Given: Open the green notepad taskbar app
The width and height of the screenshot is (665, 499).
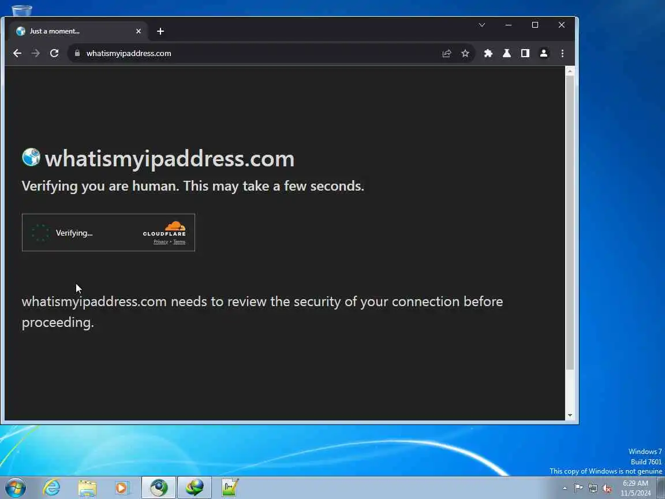Looking at the screenshot, I should [230, 487].
